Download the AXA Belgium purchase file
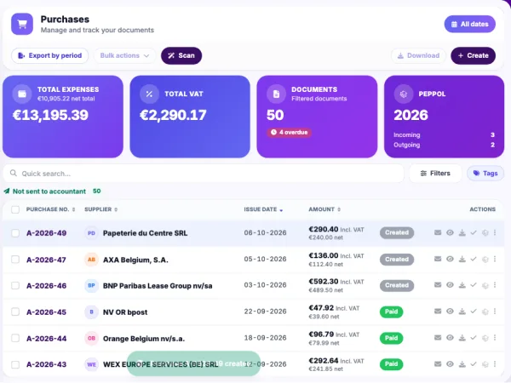The image size is (511, 383). pyautogui.click(x=462, y=259)
